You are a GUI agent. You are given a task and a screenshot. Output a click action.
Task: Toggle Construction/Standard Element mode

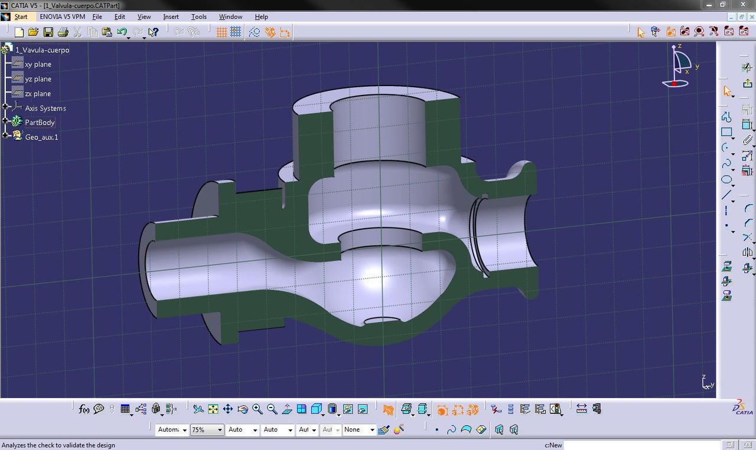255,32
